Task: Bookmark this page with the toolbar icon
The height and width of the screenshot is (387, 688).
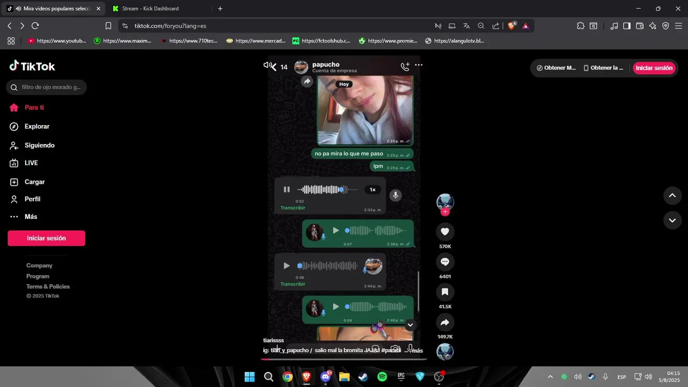Action: pos(108,26)
